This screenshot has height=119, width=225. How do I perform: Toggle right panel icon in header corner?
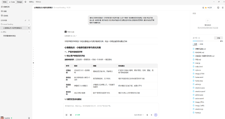[223, 7]
